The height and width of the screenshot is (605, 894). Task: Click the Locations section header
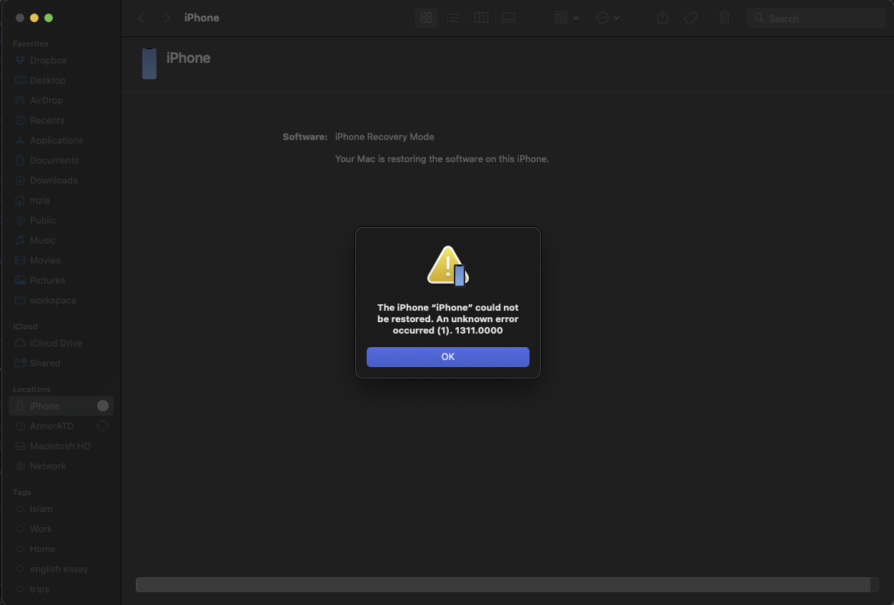(x=31, y=389)
